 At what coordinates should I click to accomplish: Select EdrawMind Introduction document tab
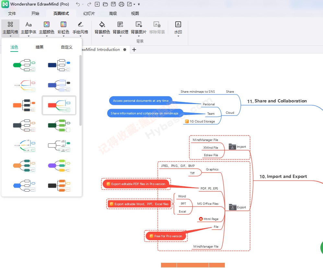pyautogui.click(x=101, y=50)
